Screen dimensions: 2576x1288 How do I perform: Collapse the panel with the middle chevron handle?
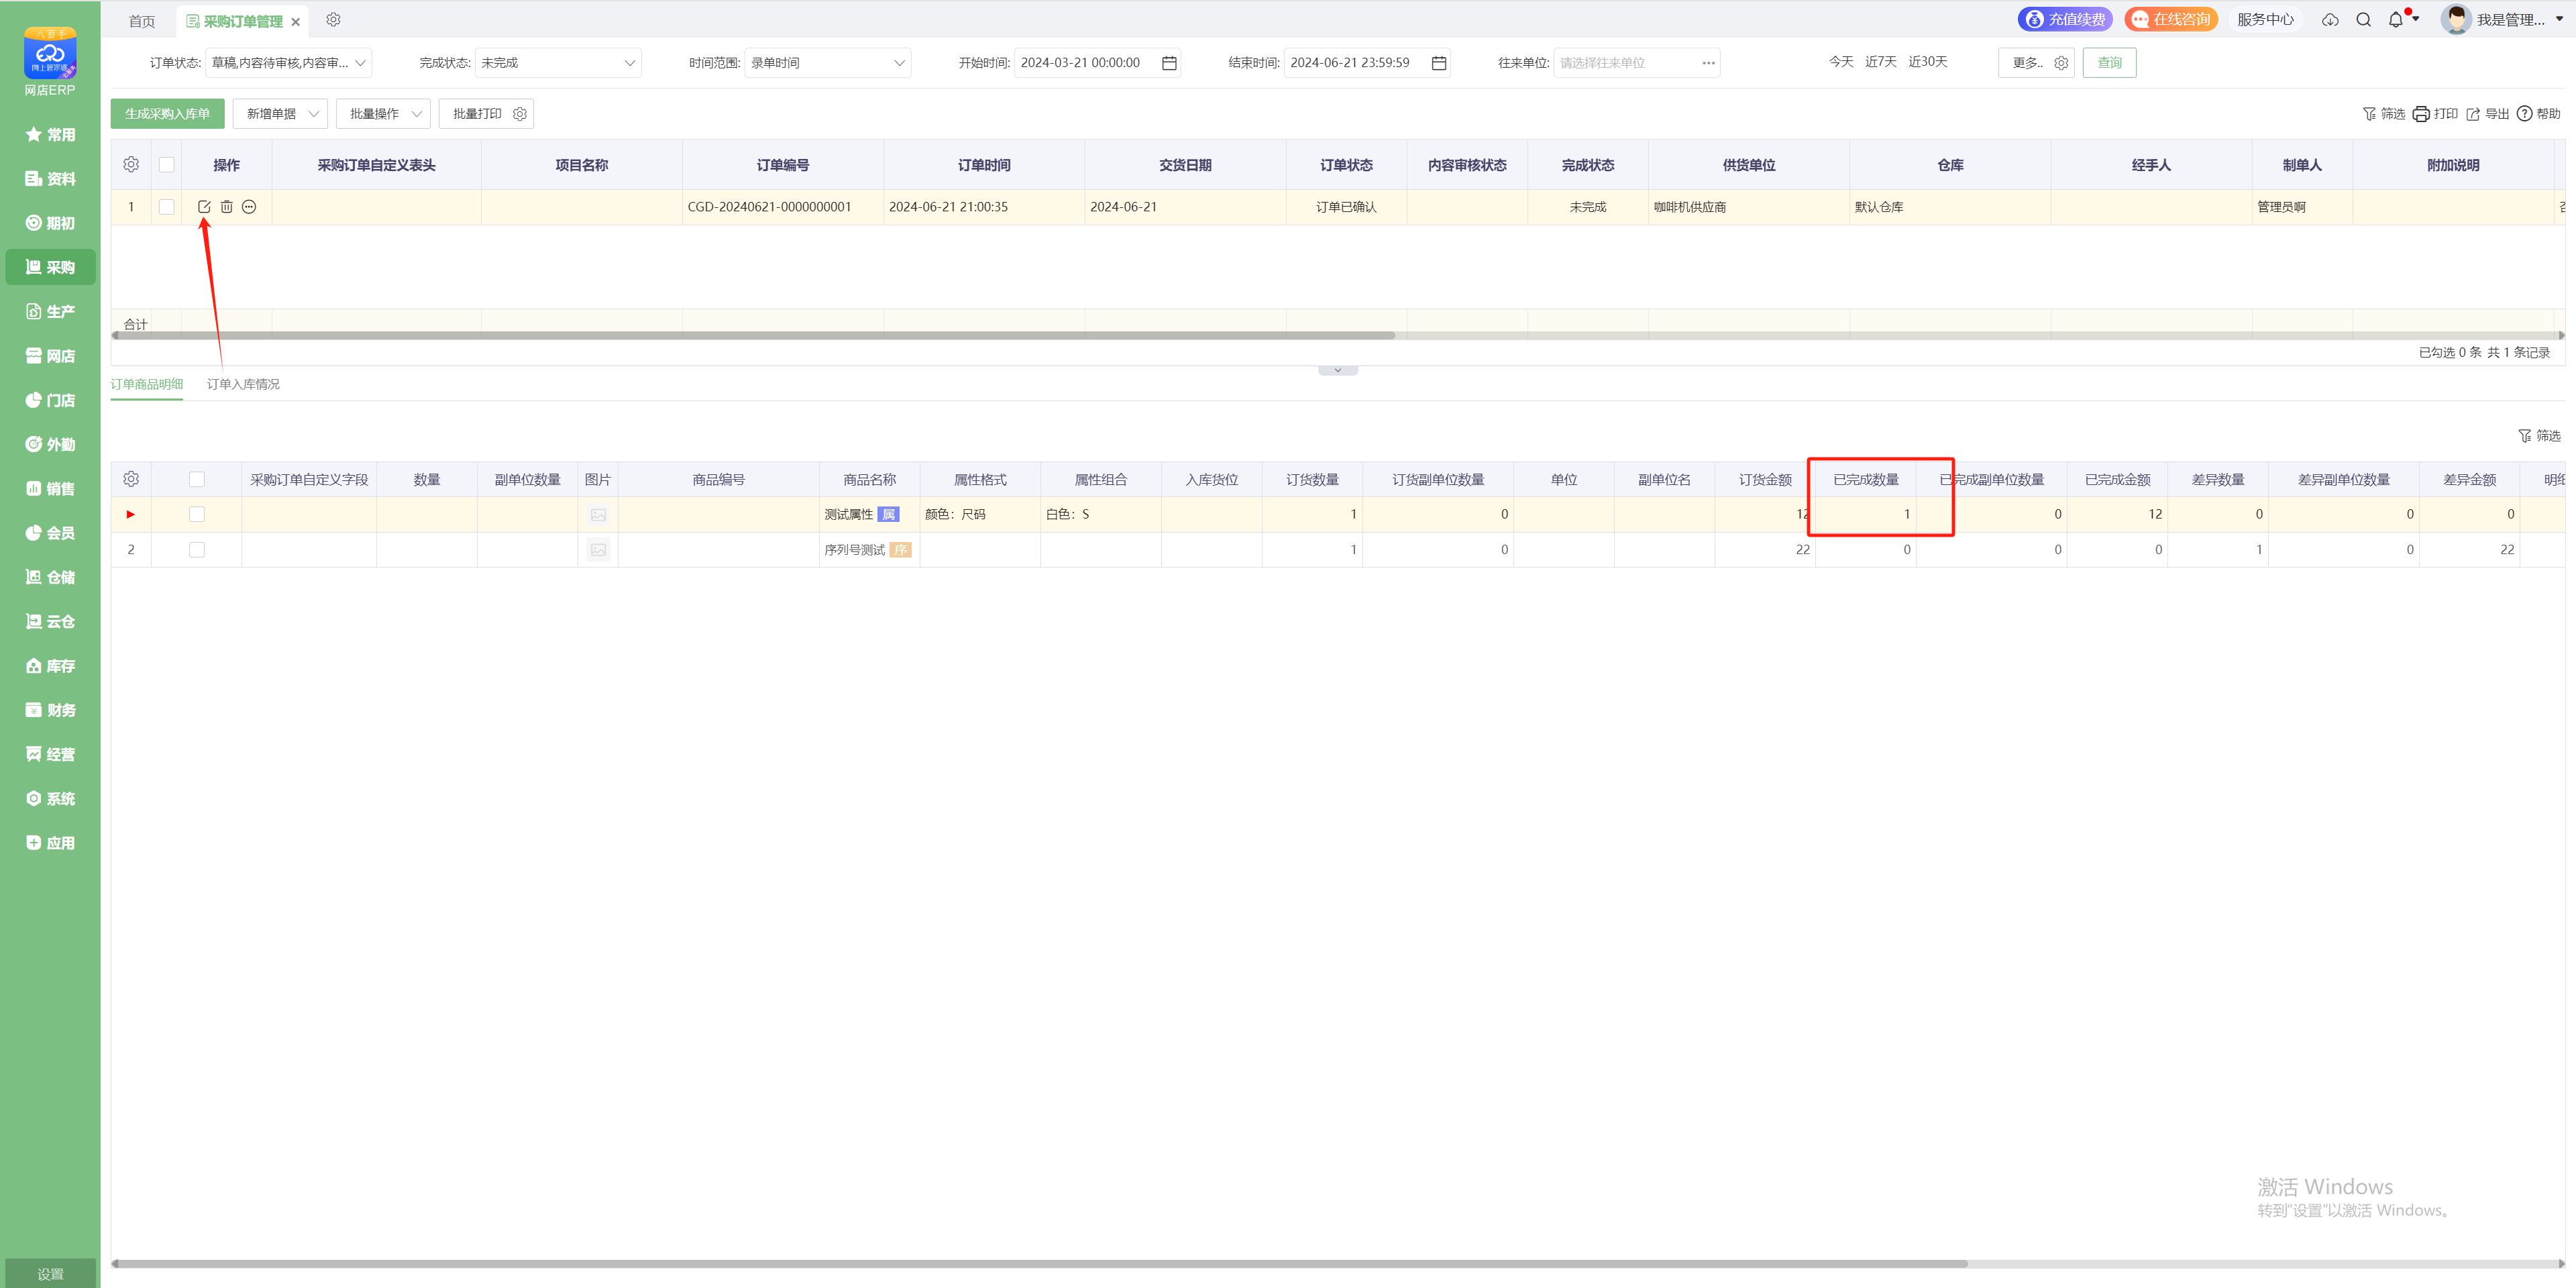[1338, 370]
